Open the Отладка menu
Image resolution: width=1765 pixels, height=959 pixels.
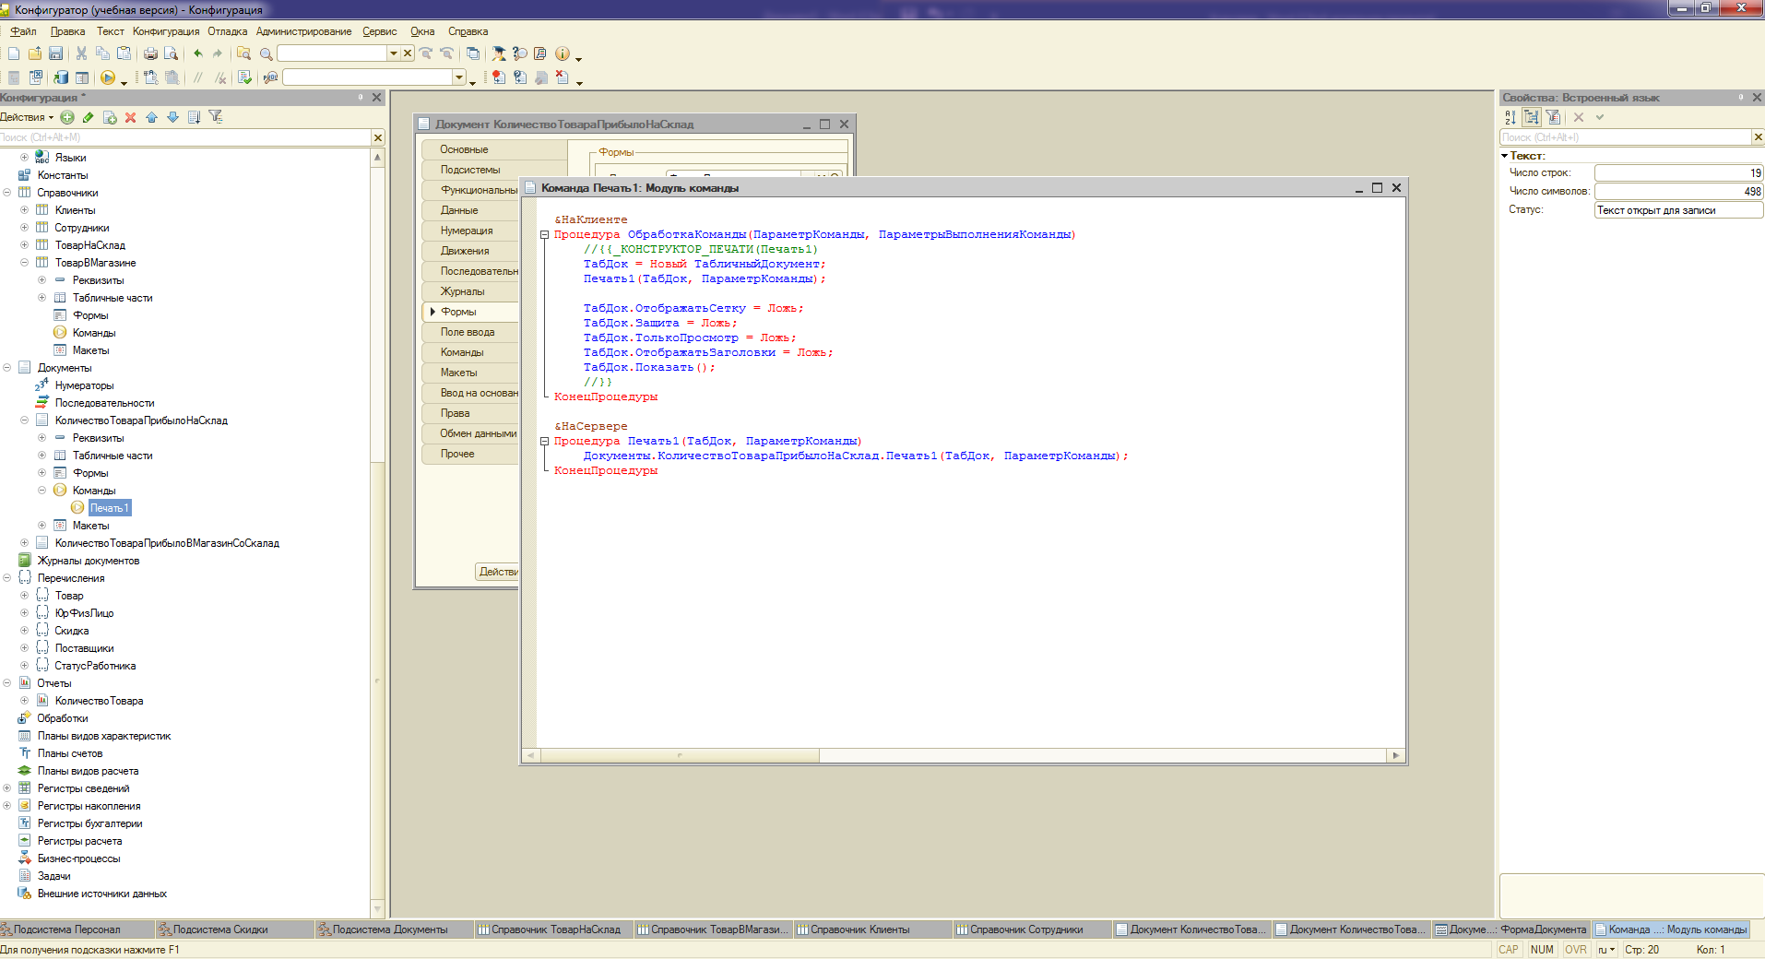[x=227, y=31]
